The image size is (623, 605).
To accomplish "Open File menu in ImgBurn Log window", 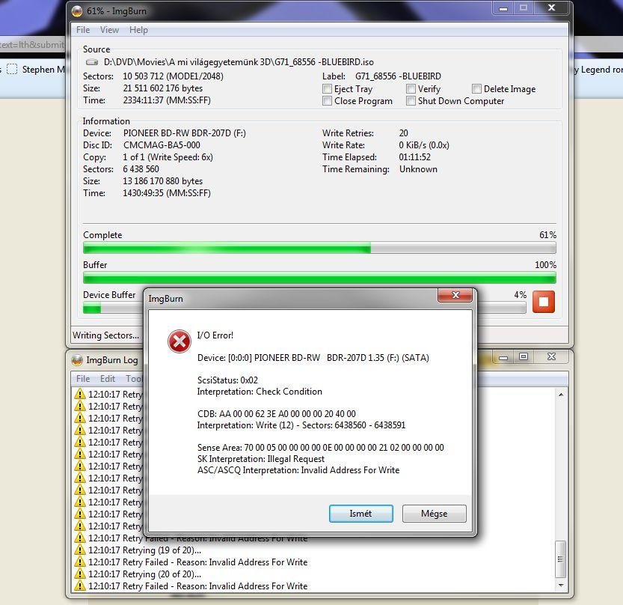I will 83,379.
